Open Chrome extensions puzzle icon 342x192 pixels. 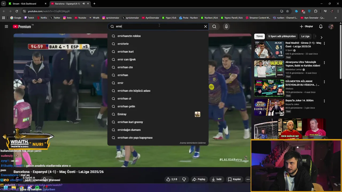pyautogui.click(x=316, y=11)
